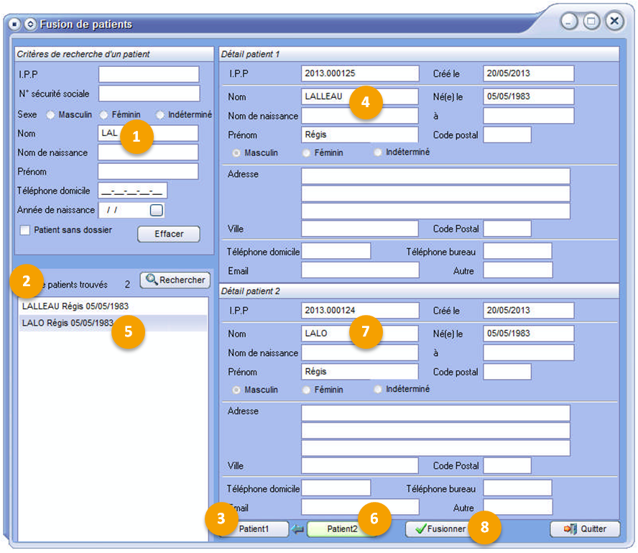
Task: Click the N° sécurité sociale field
Action: point(149,93)
